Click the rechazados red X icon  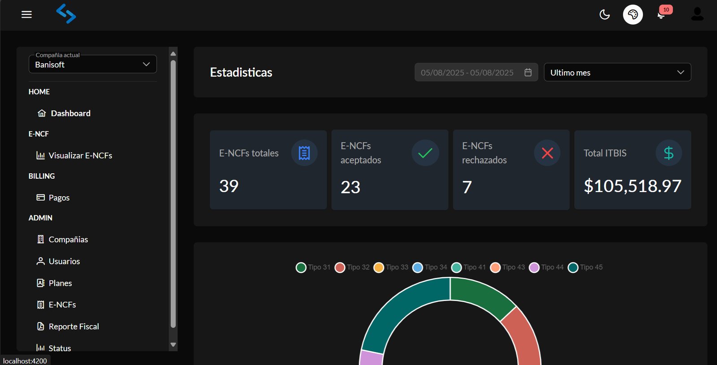pyautogui.click(x=547, y=153)
